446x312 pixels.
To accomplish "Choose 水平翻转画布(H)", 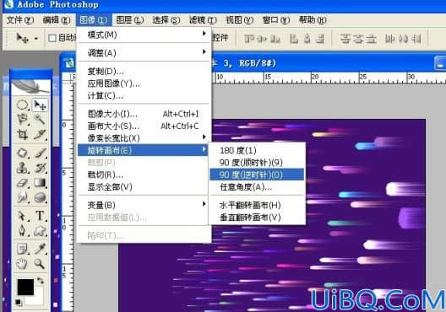I will (257, 205).
